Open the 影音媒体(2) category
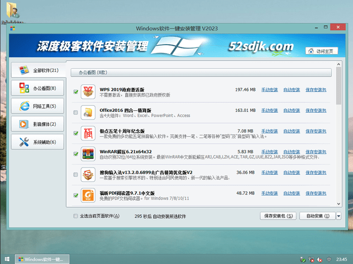 tap(38, 124)
